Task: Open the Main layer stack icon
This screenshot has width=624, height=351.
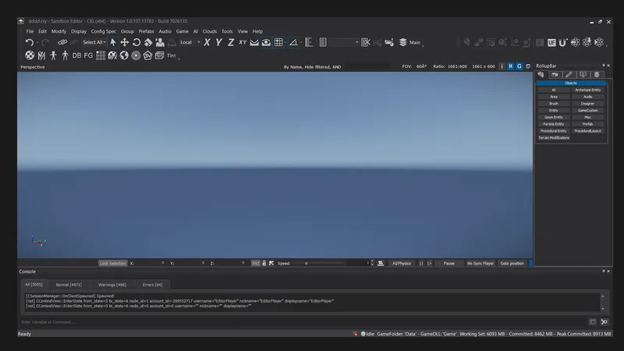Action: [x=402, y=42]
